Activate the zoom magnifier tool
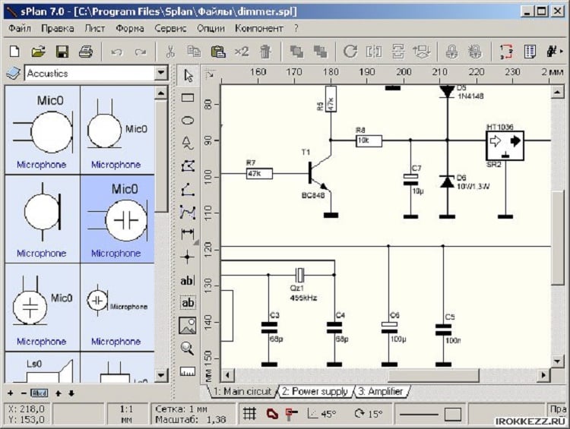This screenshot has height=429, width=570. pos(187,349)
